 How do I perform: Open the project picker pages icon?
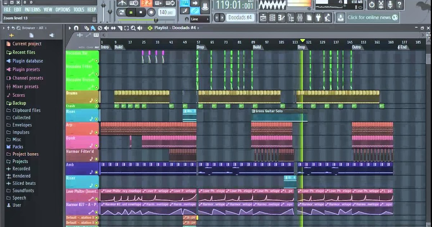[309, 17]
